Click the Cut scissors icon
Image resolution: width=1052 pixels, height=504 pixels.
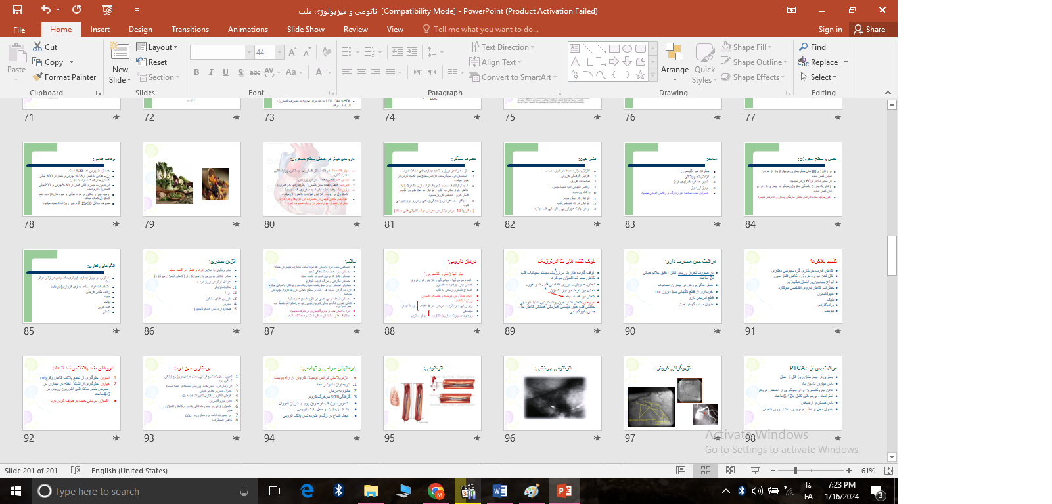point(38,47)
